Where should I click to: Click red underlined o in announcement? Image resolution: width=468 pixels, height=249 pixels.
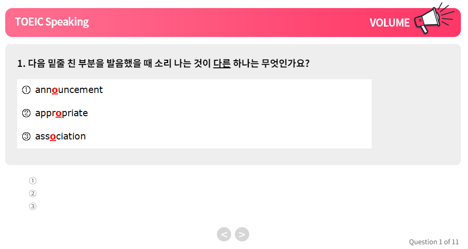[x=55, y=90]
